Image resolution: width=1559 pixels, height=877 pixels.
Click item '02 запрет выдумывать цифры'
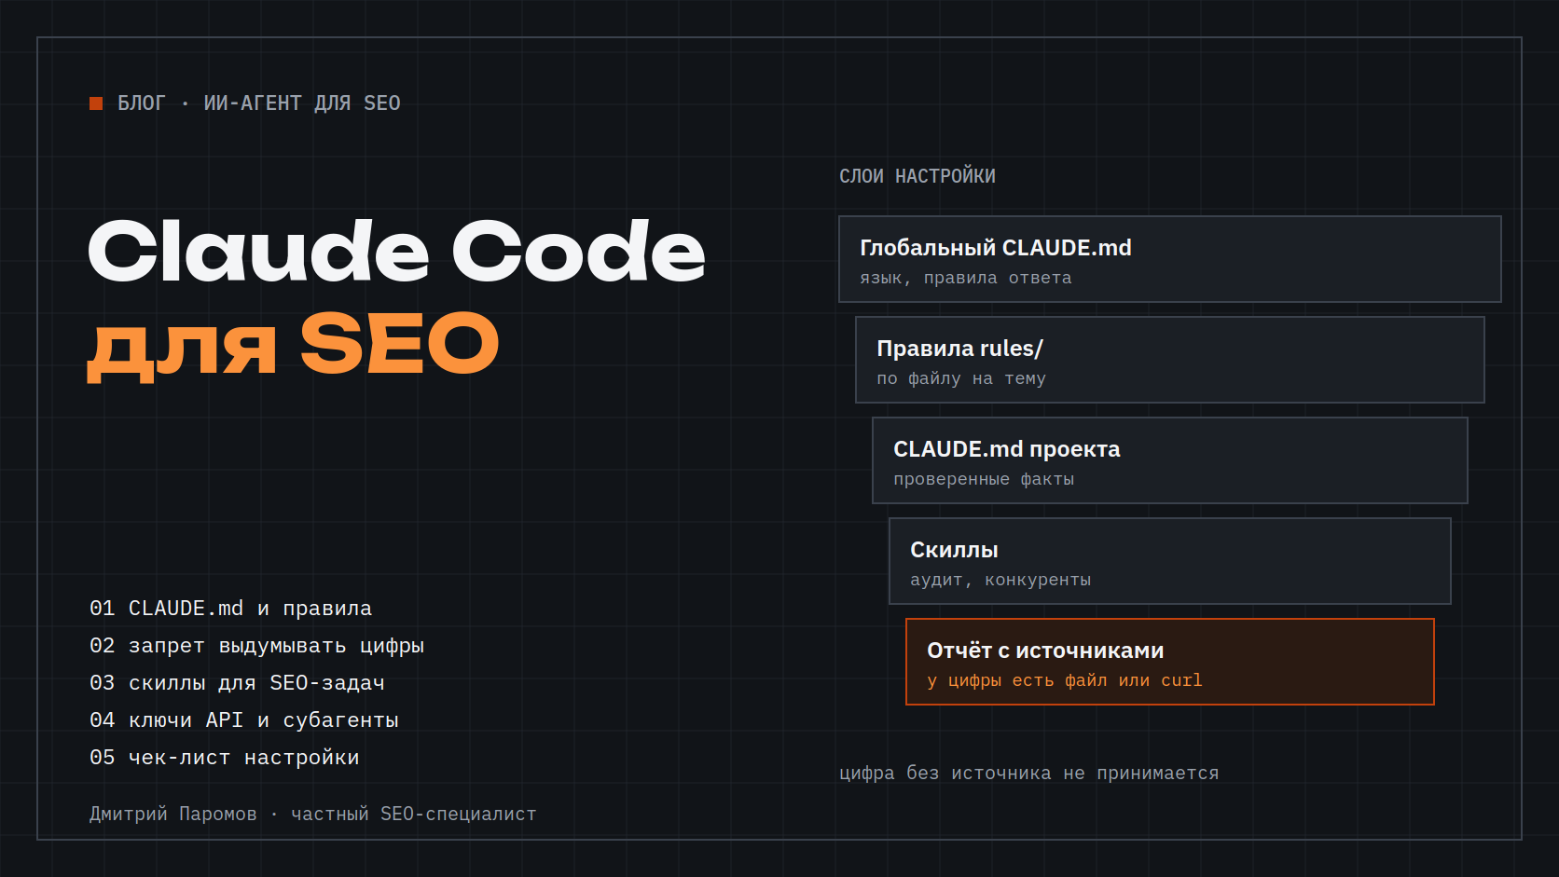point(256,646)
